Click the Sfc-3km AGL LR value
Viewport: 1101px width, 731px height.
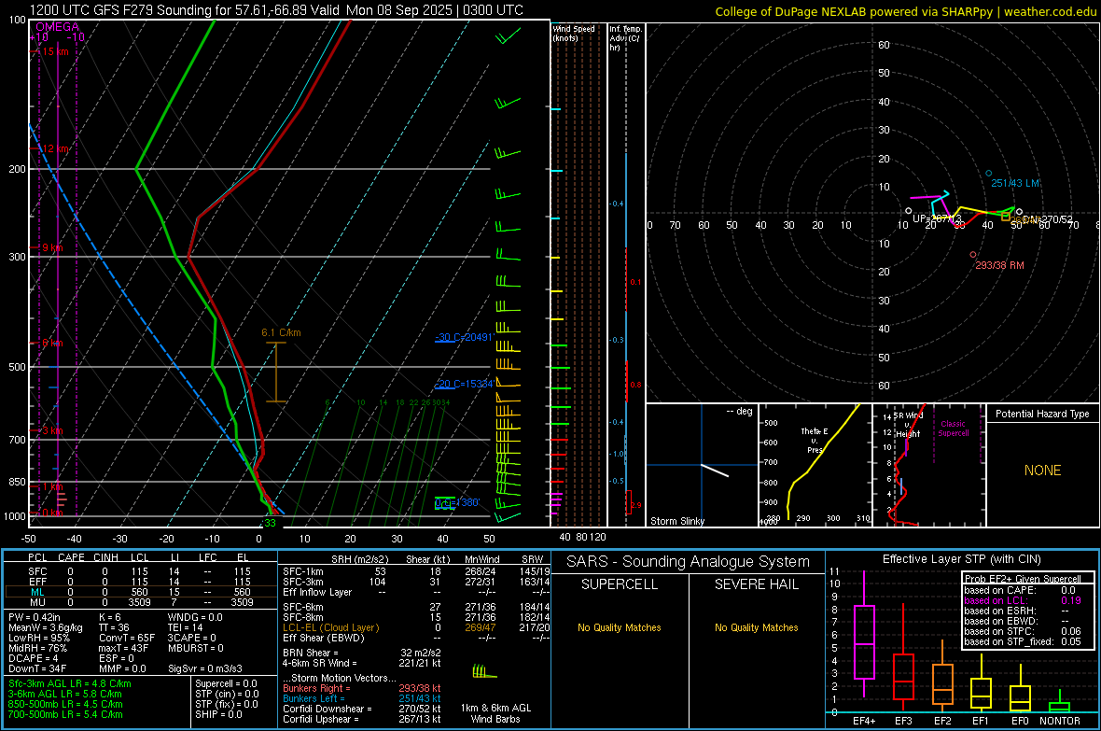pyautogui.click(x=70, y=683)
